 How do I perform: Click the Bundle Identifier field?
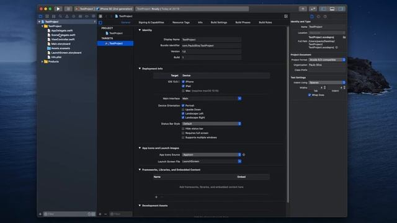(212, 45)
